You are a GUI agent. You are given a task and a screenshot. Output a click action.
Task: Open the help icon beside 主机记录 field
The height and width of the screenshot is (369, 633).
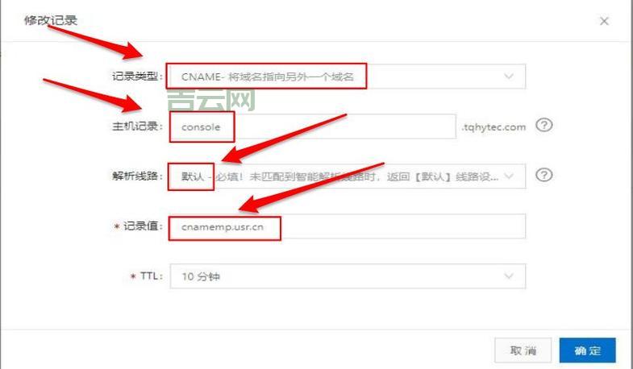tap(543, 126)
